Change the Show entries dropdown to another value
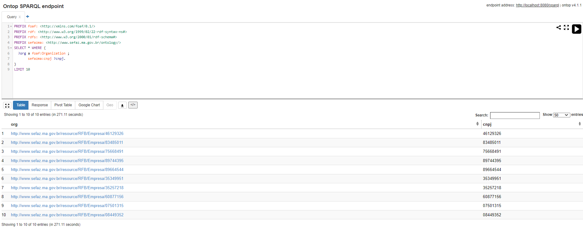 pos(561,115)
